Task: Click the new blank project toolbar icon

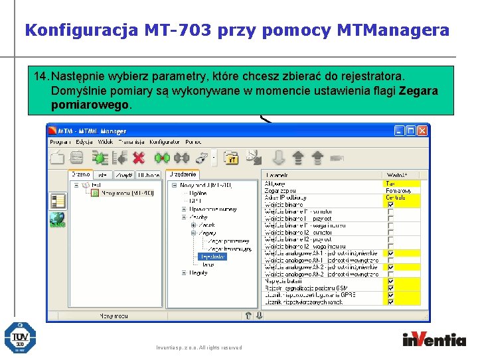Action: [x=57, y=158]
